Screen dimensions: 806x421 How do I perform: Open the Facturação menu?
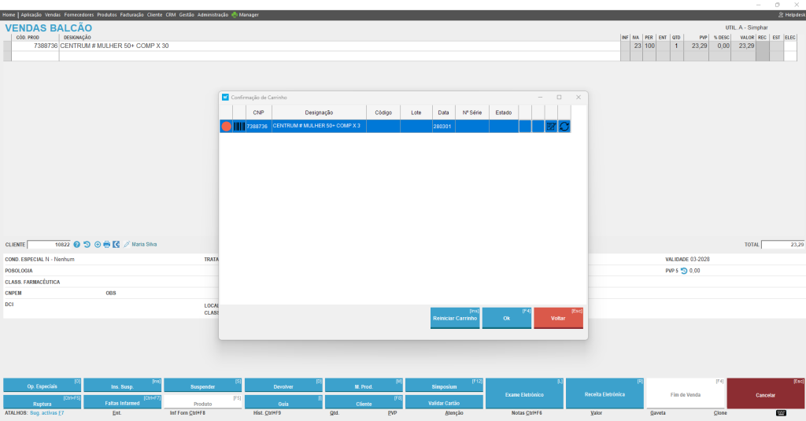click(131, 15)
